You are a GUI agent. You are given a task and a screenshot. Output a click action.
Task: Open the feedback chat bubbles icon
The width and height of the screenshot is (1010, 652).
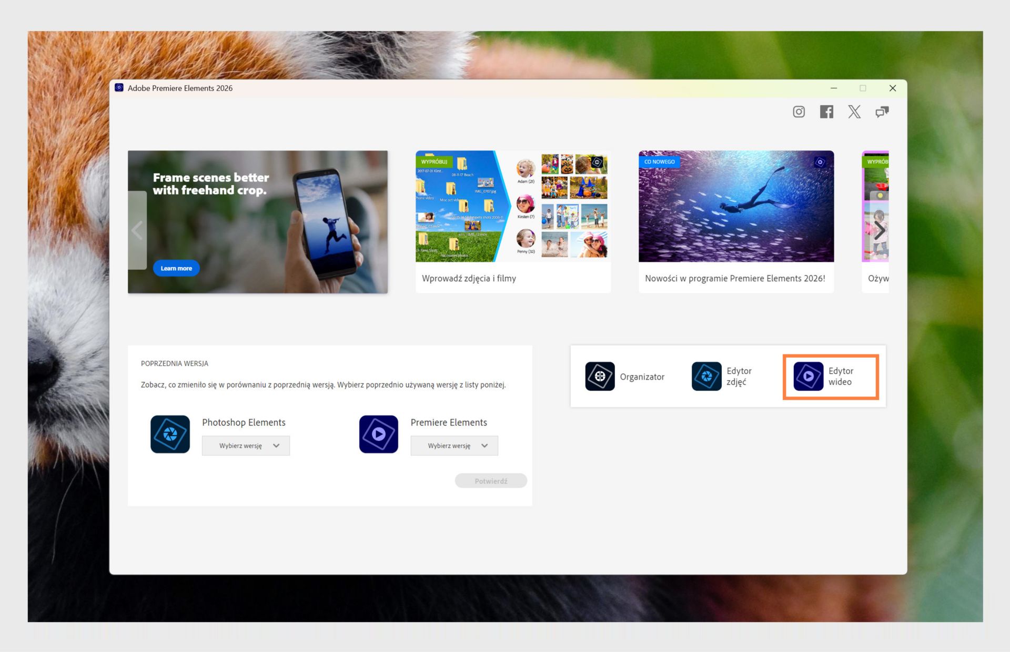882,111
